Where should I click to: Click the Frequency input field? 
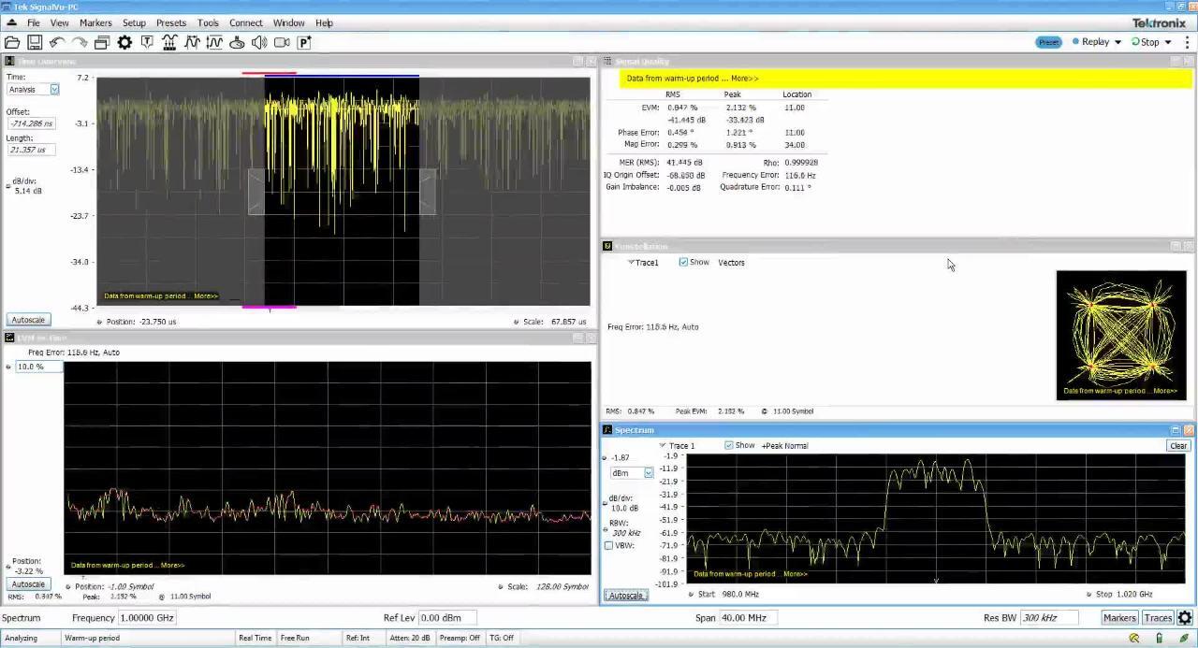click(147, 618)
